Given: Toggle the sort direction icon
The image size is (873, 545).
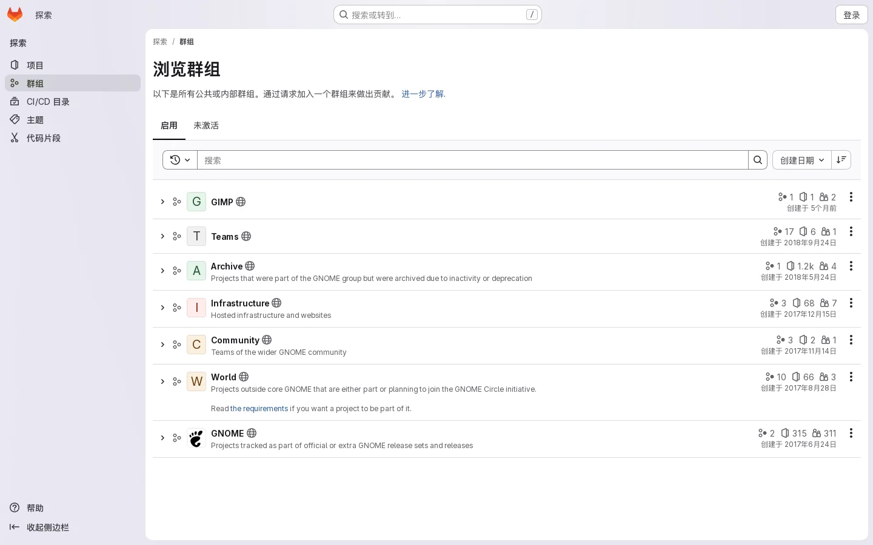Looking at the screenshot, I should pos(841,160).
